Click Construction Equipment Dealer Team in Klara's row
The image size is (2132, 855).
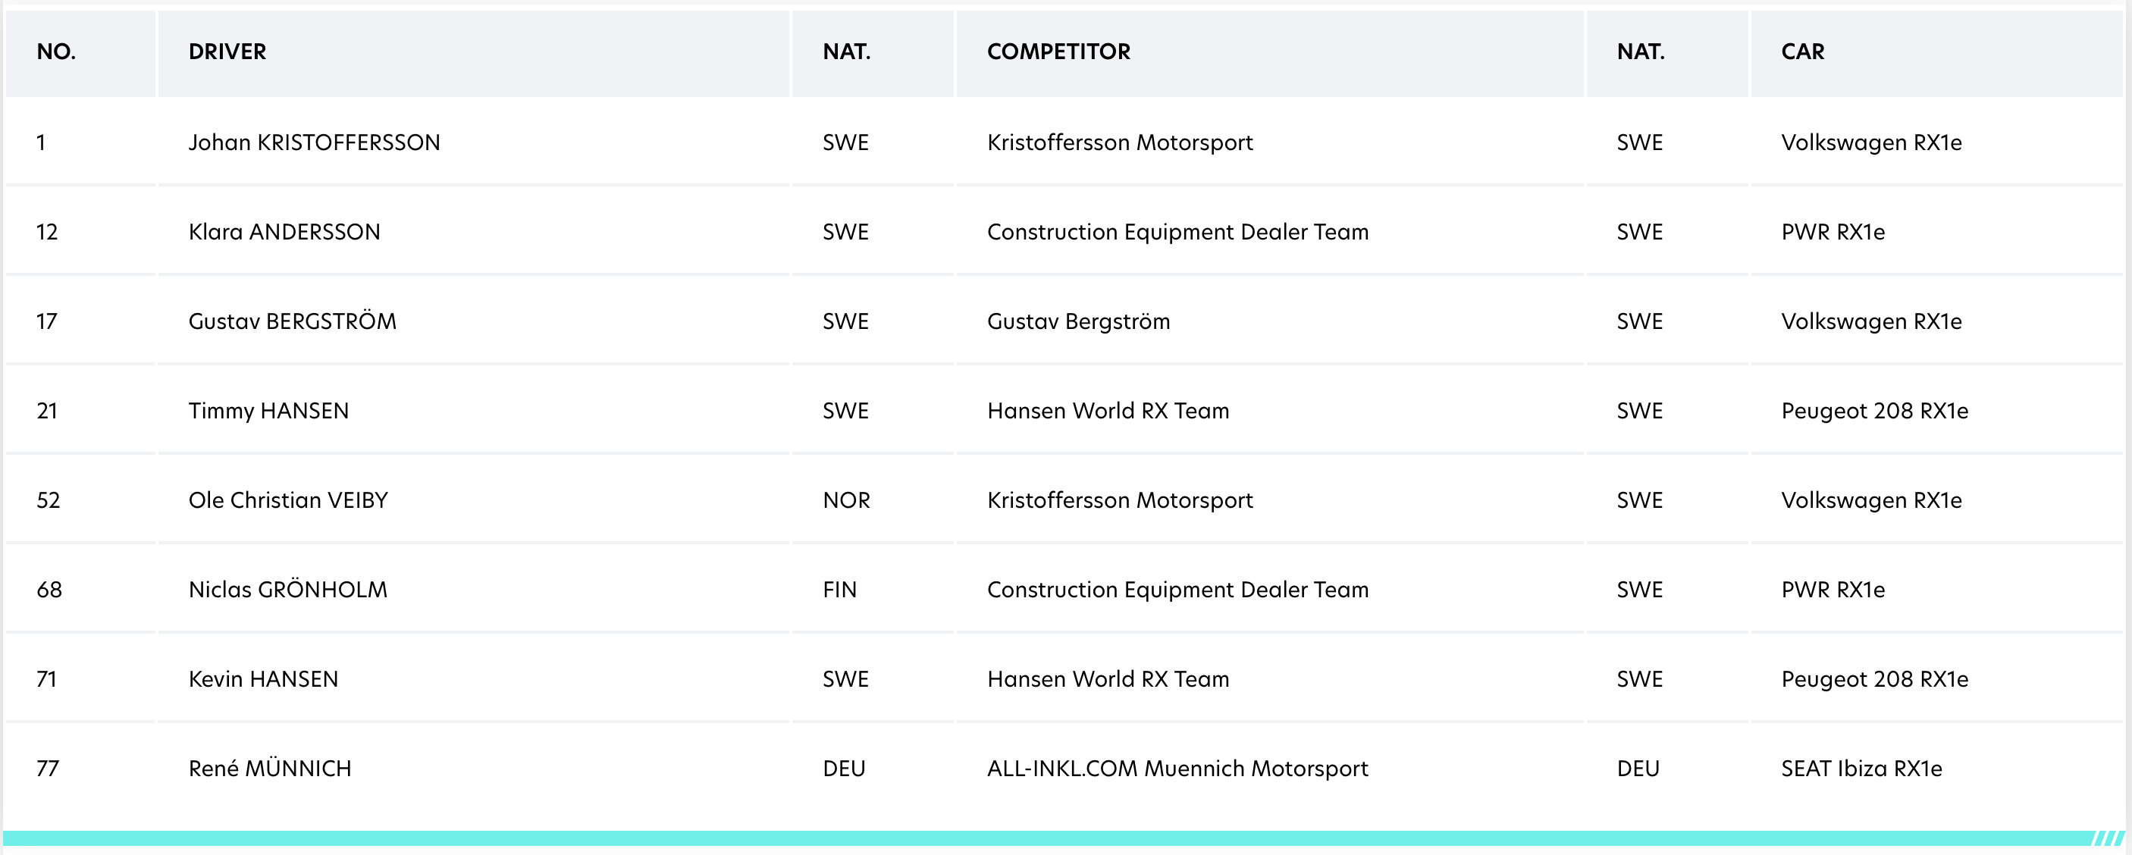point(1177,232)
